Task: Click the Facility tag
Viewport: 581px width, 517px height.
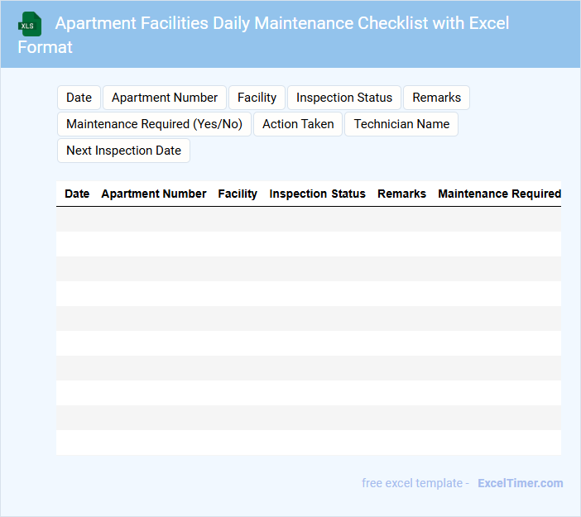Action: click(257, 98)
